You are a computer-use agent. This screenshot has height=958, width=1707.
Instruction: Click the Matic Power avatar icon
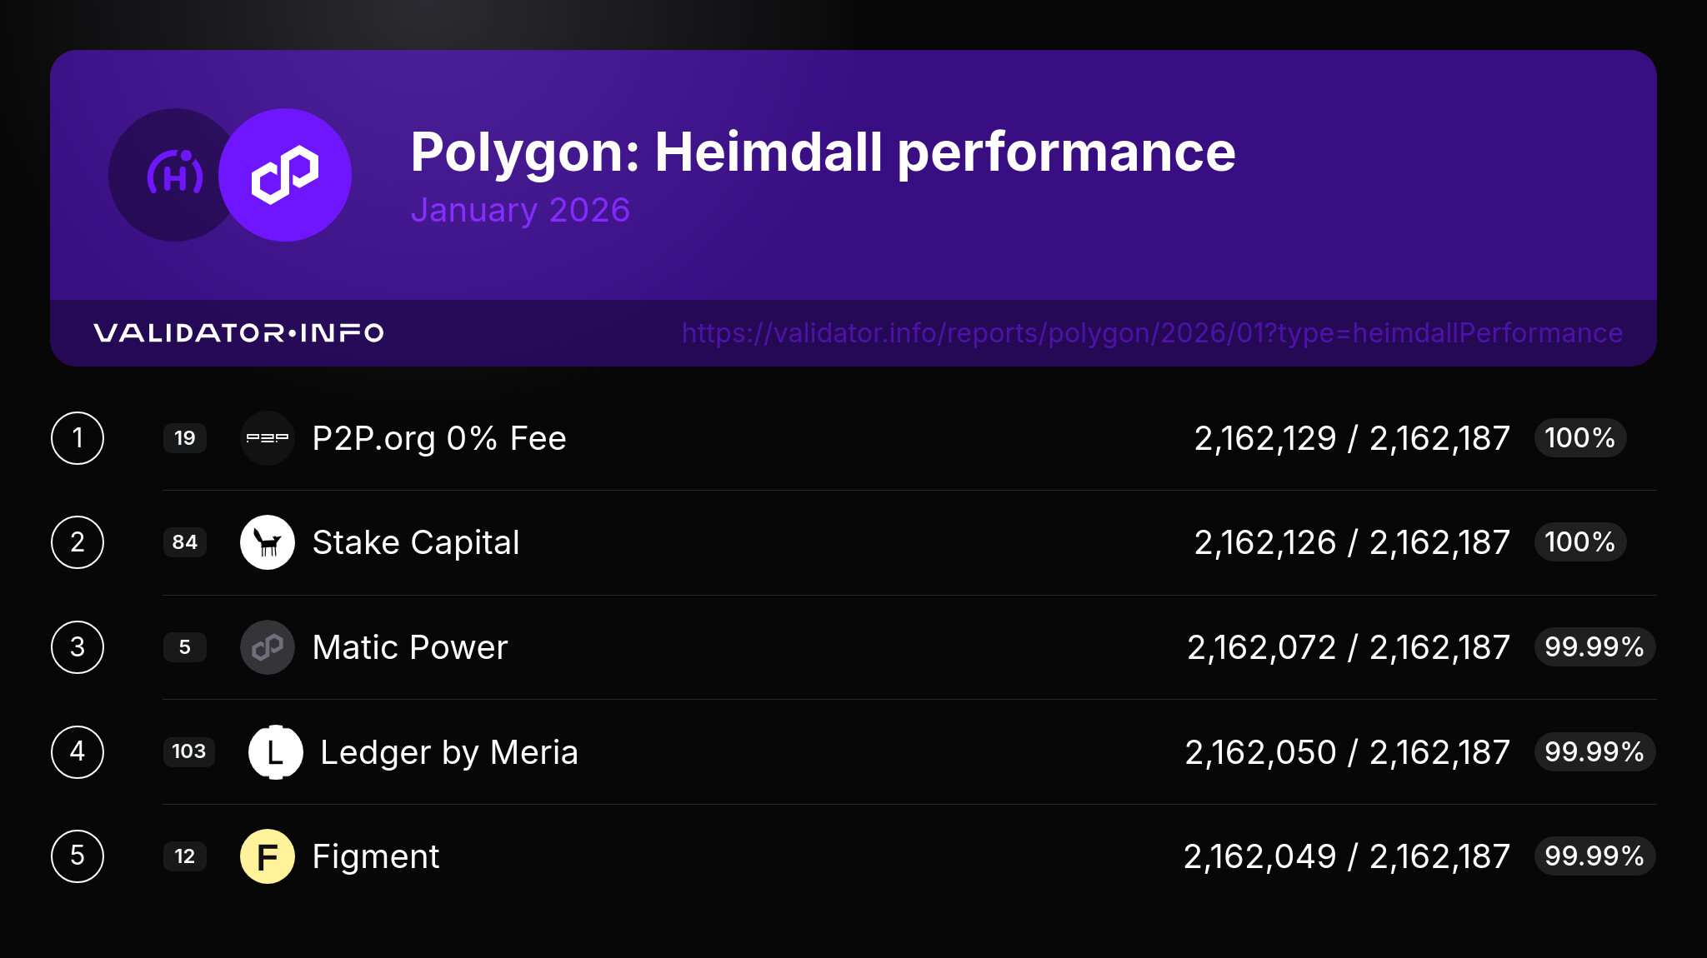tap(268, 647)
